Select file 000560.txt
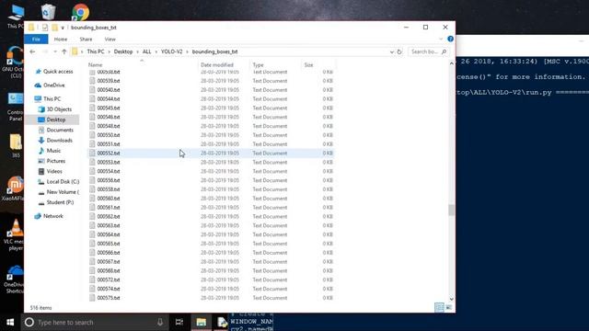589x331 pixels. tap(211, 199)
